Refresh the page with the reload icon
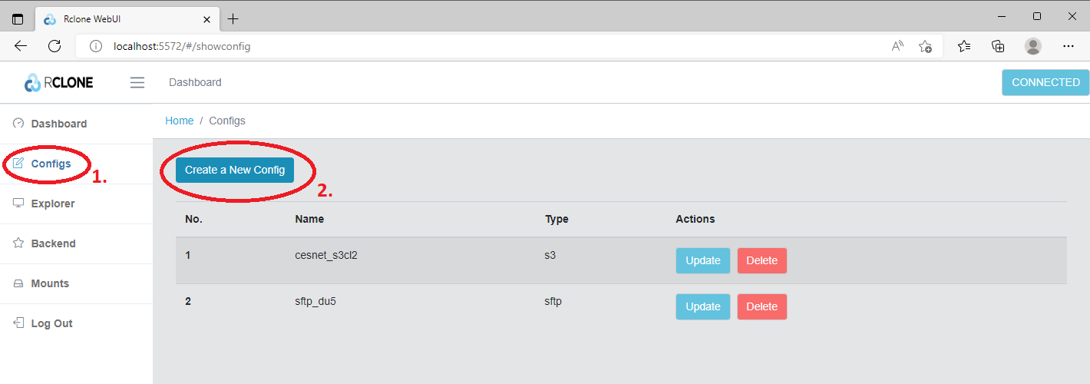1090x384 pixels. 54,46
